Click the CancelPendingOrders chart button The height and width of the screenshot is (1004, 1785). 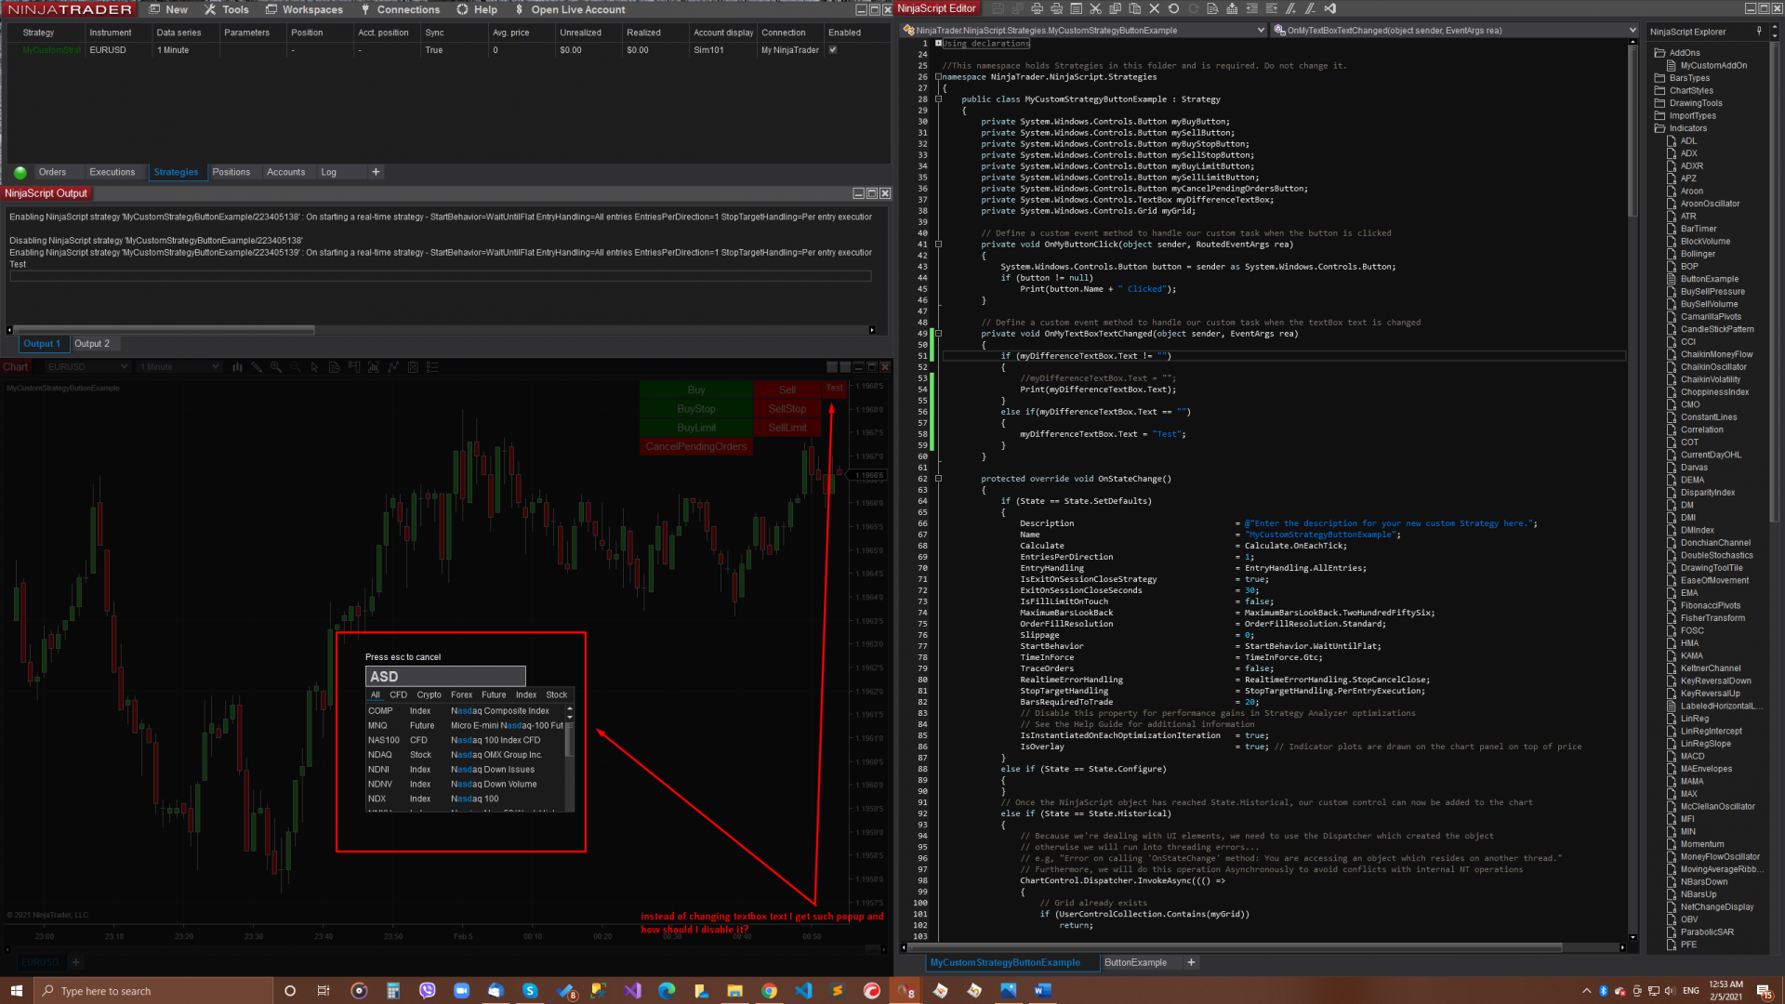[x=695, y=446]
